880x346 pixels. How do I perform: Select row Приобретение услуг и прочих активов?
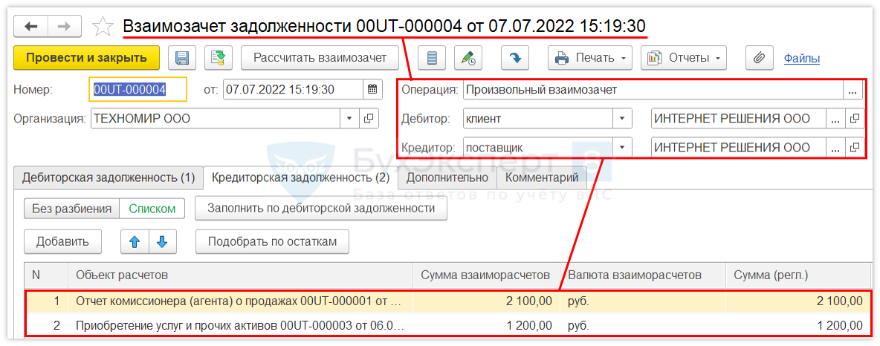click(448, 324)
